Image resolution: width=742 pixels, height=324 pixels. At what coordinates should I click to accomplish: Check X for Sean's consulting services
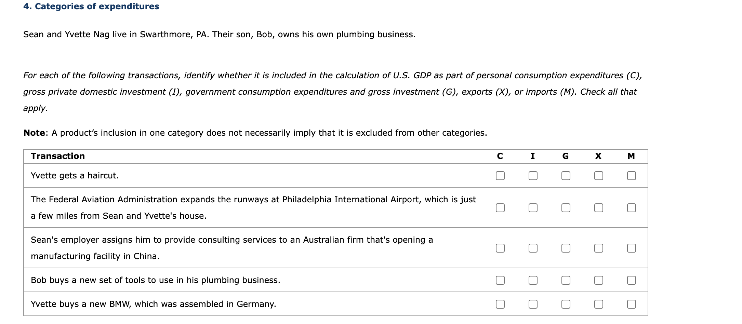598,248
